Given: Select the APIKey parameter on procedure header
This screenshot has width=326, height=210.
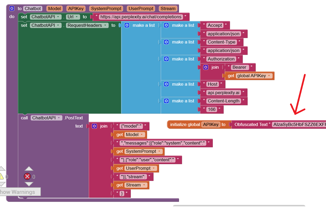Looking at the screenshot, I should (x=76, y=9).
